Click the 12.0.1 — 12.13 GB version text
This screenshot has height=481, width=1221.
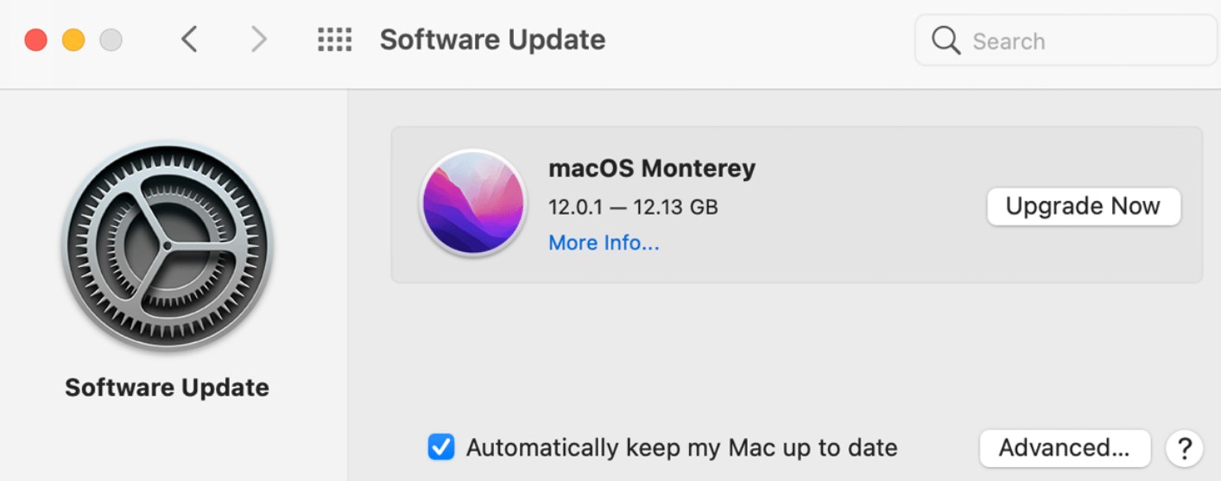tap(633, 207)
